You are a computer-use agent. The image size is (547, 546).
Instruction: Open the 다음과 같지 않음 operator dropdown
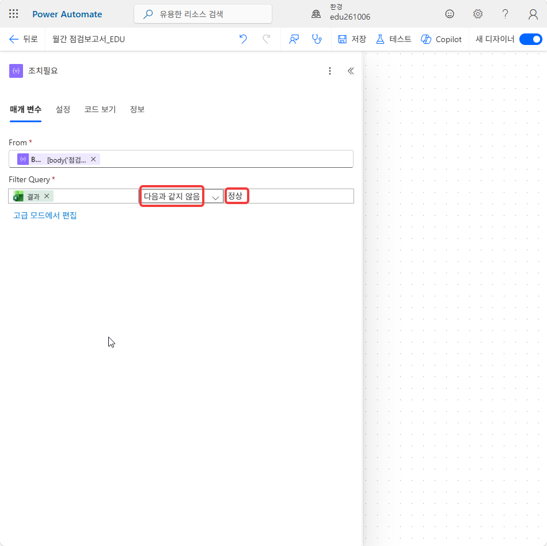point(181,197)
